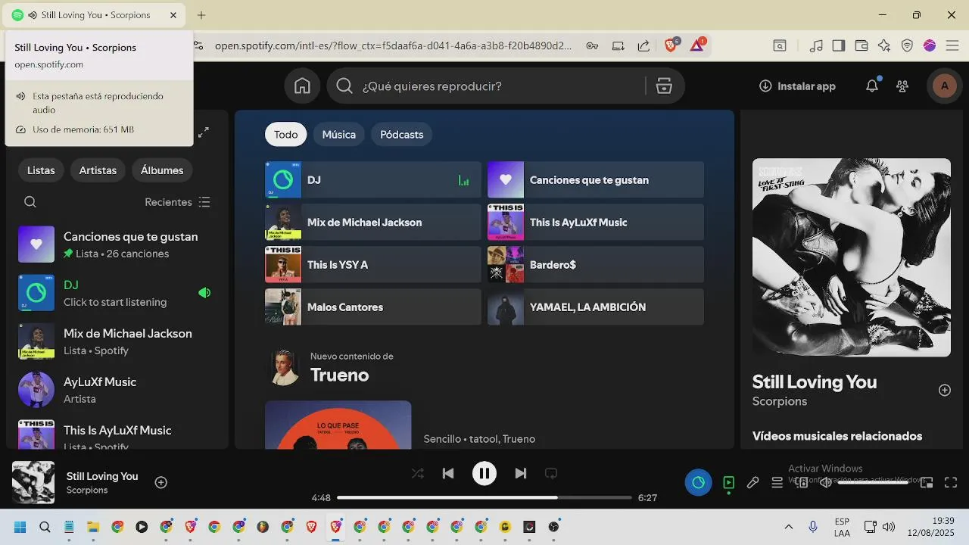The image size is (969, 545).
Task: Open Mix de Michael Jackson home card
Action: [373, 223]
